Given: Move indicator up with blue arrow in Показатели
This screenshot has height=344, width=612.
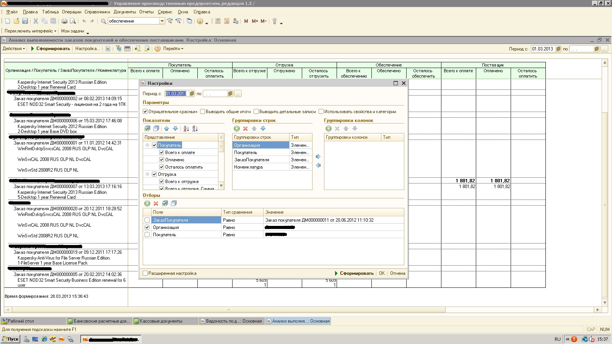Looking at the screenshot, I should point(166,128).
